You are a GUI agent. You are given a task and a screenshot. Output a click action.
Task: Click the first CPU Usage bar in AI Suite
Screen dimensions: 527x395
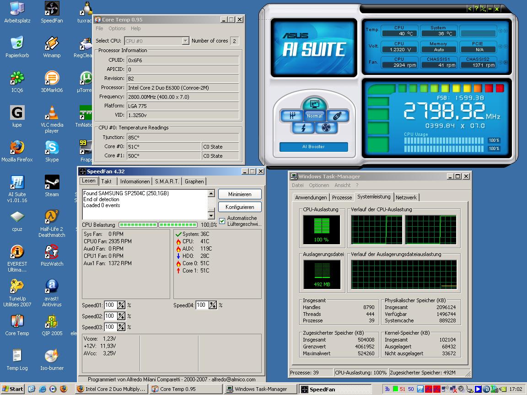coord(444,140)
